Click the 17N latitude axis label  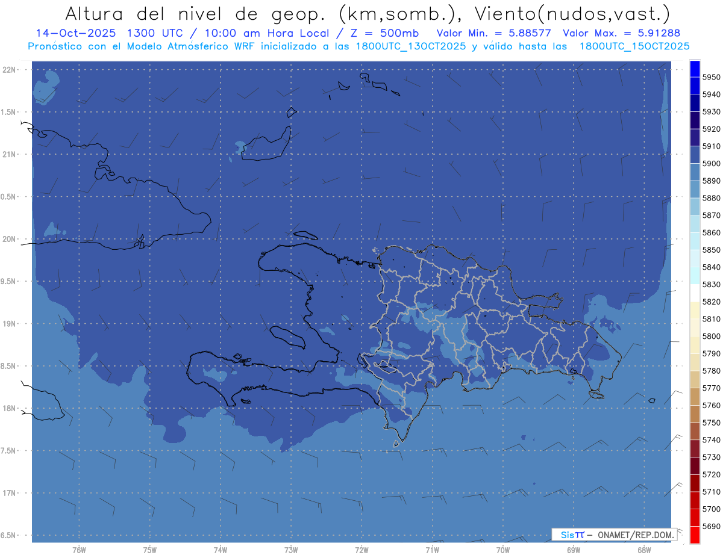[x=10, y=493]
